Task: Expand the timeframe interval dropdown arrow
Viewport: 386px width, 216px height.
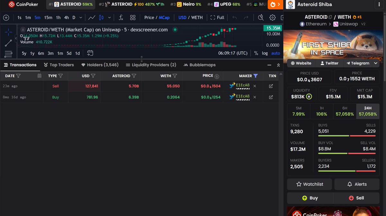Action: pos(80,17)
